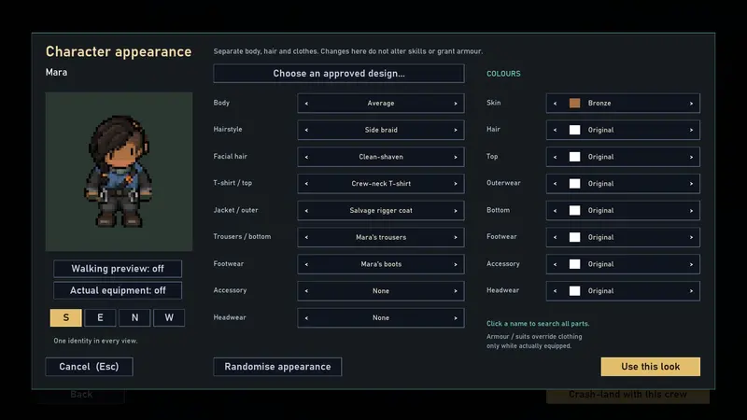Click the Facial hair label name
This screenshot has height=420, width=747.
click(x=230, y=156)
